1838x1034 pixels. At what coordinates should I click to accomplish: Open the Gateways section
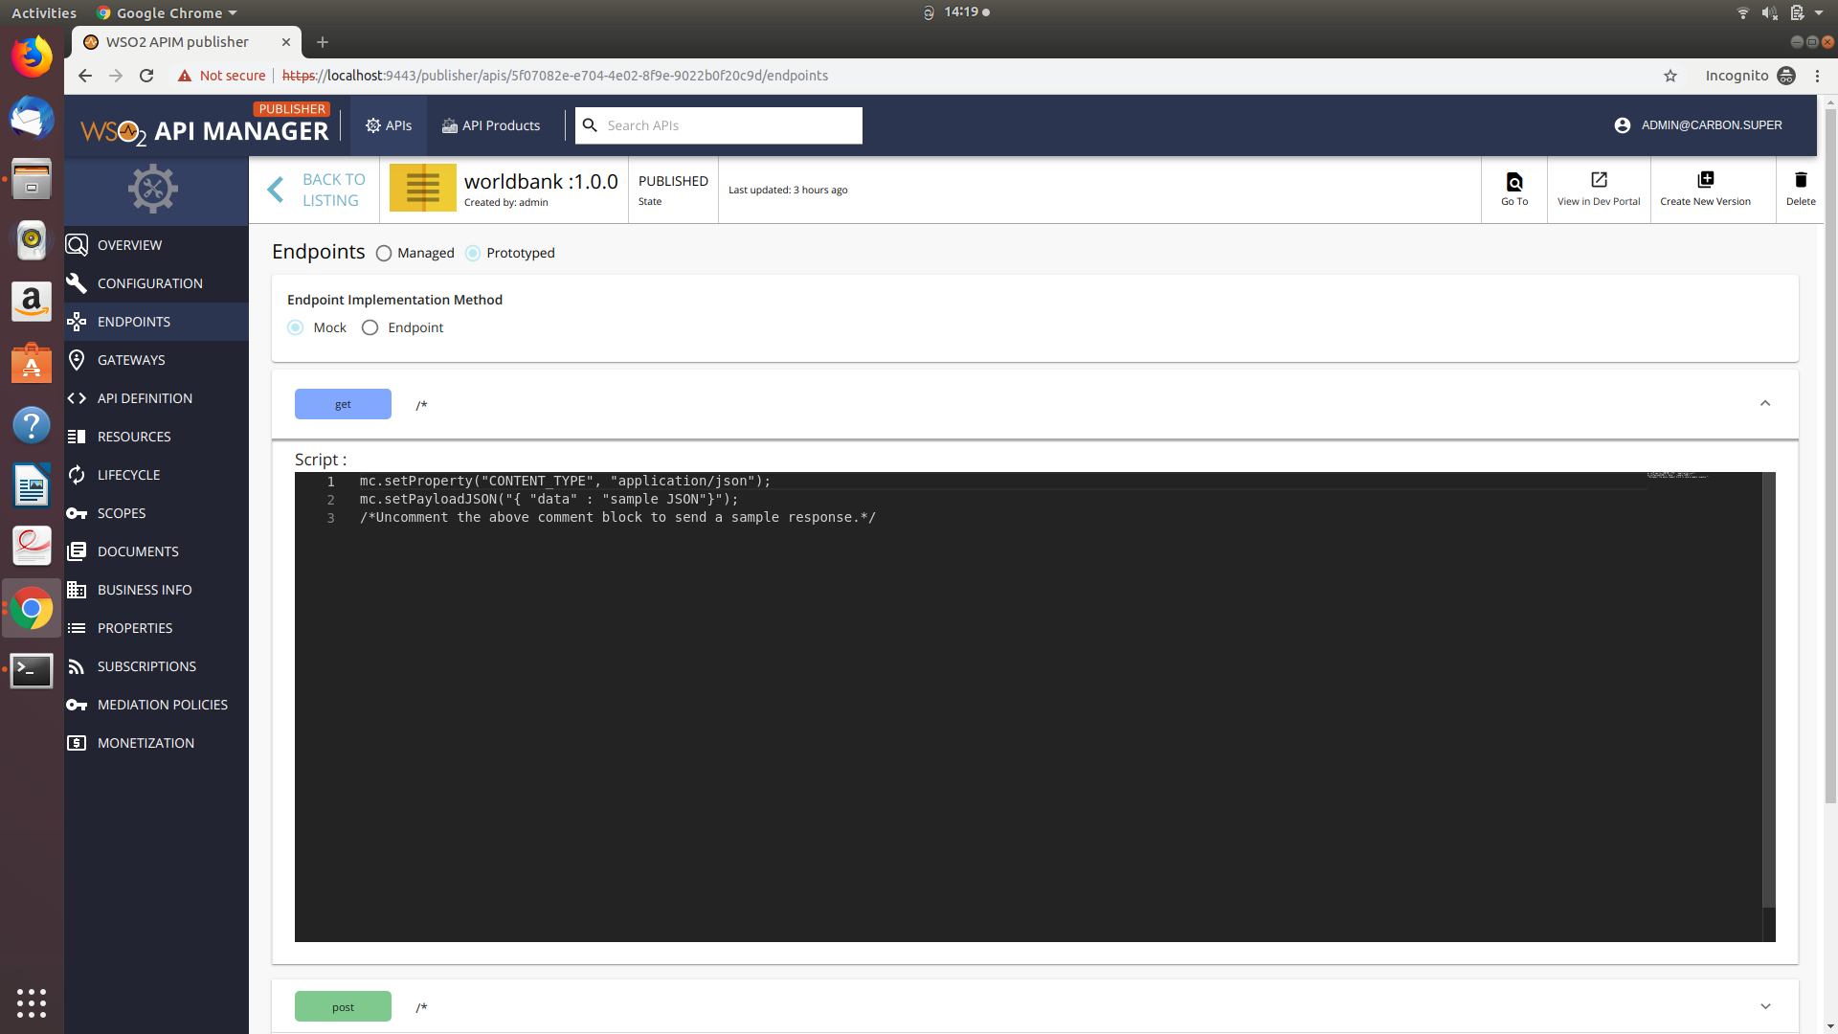coord(130,359)
